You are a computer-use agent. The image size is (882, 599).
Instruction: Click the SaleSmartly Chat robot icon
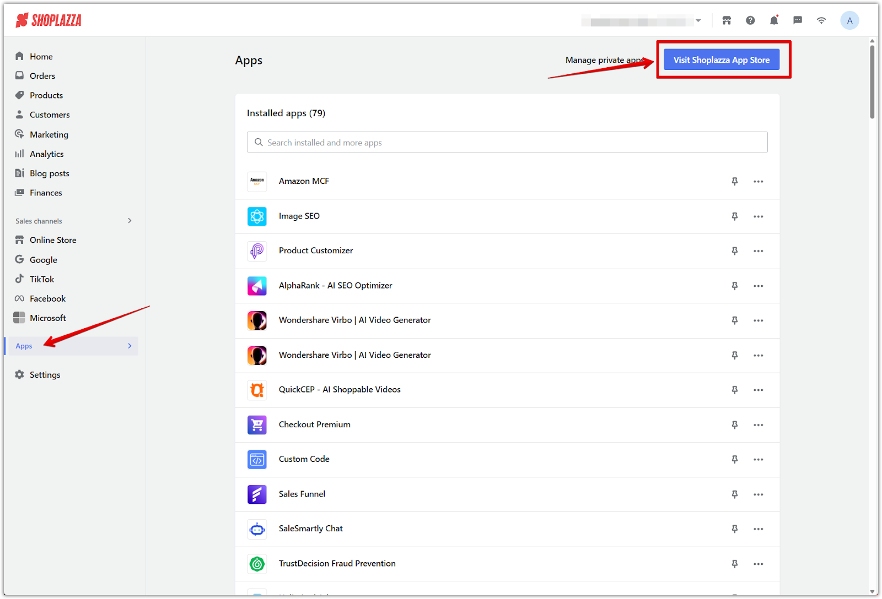coord(257,529)
